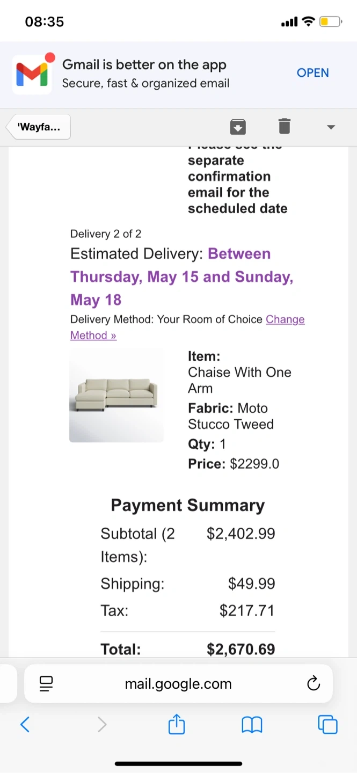The image size is (357, 773).
Task: Delete the email with the trash icon
Action: pyautogui.click(x=285, y=126)
